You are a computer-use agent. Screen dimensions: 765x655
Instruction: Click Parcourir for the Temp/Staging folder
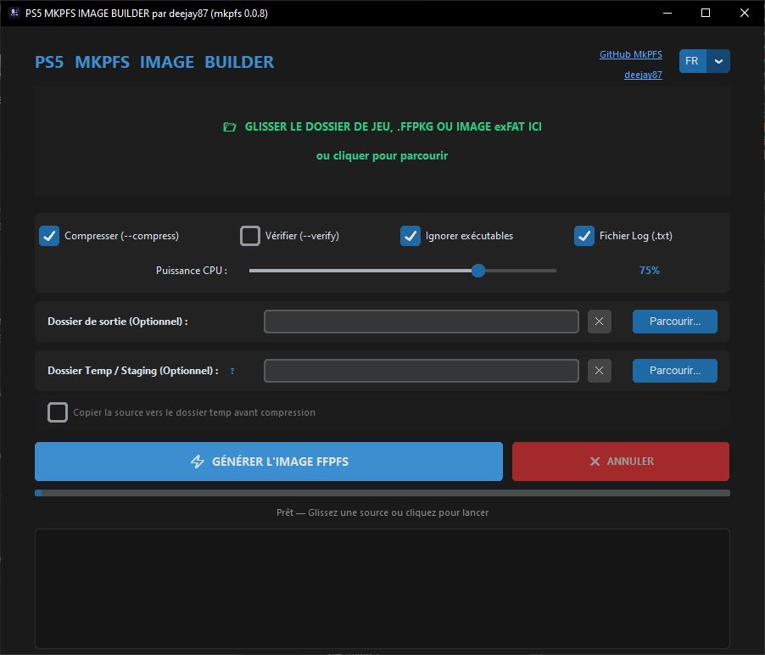[675, 371]
